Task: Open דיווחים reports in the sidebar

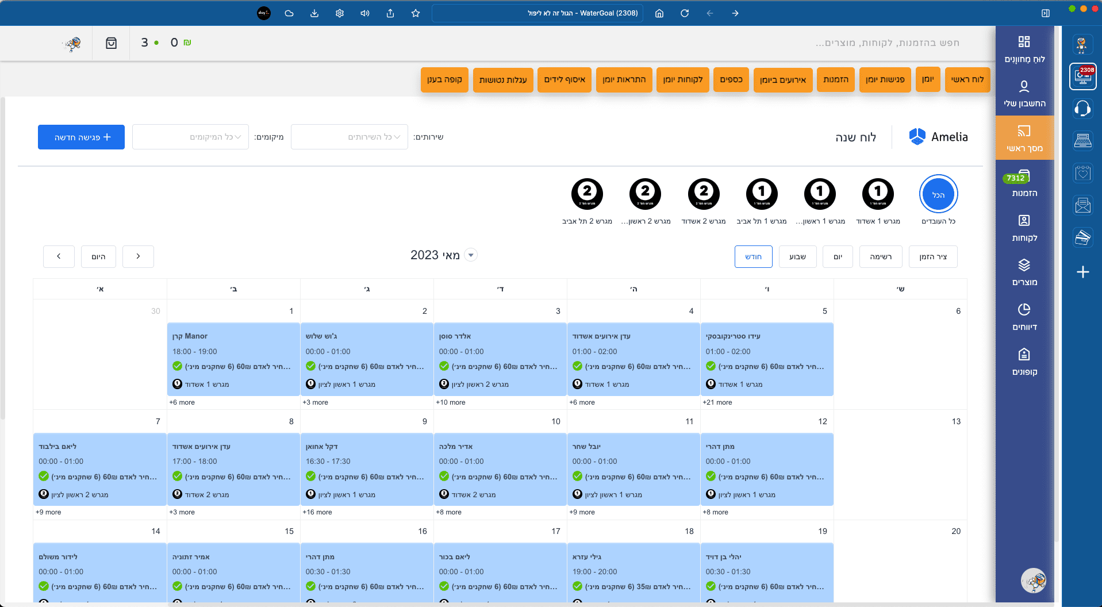Action: (1024, 317)
